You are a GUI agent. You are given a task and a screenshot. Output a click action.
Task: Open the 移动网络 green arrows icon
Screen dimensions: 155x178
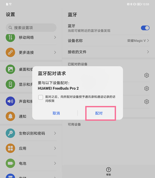click(x=10, y=38)
